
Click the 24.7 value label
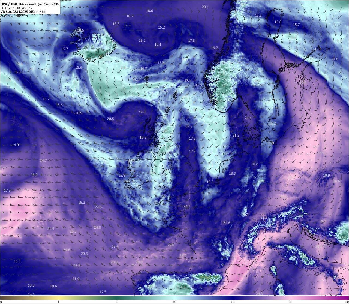[43, 161]
